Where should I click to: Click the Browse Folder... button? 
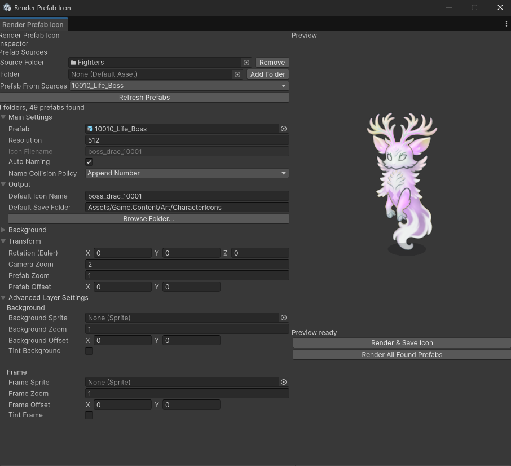point(148,219)
